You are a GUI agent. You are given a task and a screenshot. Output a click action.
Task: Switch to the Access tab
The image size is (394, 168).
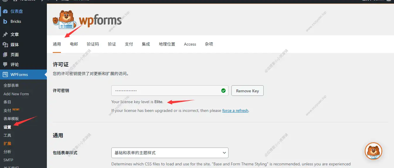[190, 44]
